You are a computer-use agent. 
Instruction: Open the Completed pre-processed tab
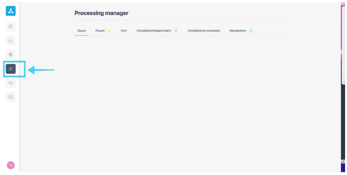203,31
